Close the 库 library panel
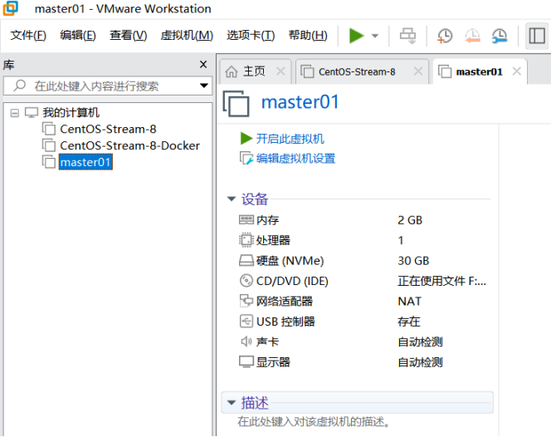This screenshot has height=437, width=551. (x=203, y=65)
